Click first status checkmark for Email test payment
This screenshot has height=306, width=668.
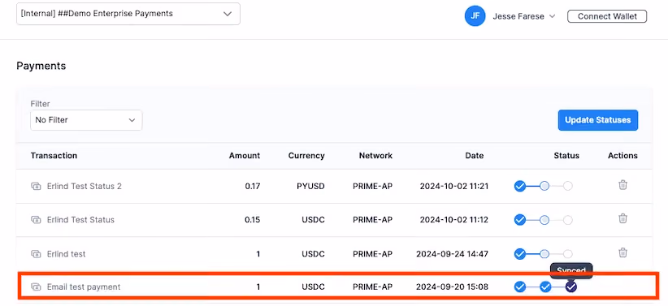coord(520,287)
